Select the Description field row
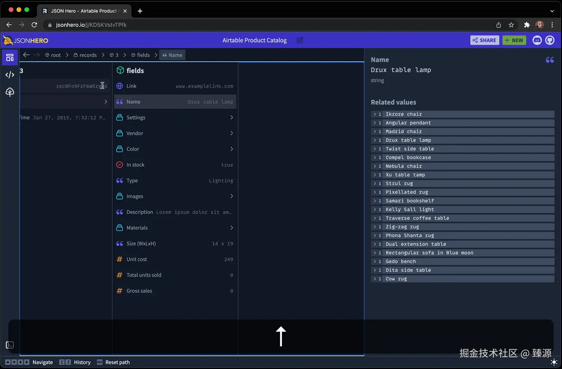 coord(175,212)
